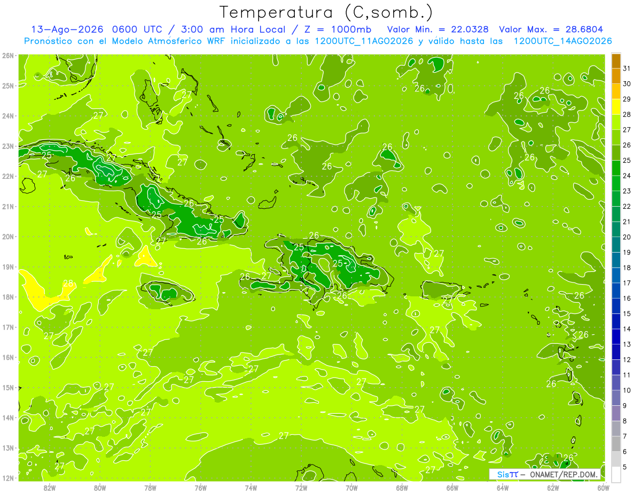Viewport: 641px width, 495px height.
Task: Click legend value 29
Action: (627, 99)
